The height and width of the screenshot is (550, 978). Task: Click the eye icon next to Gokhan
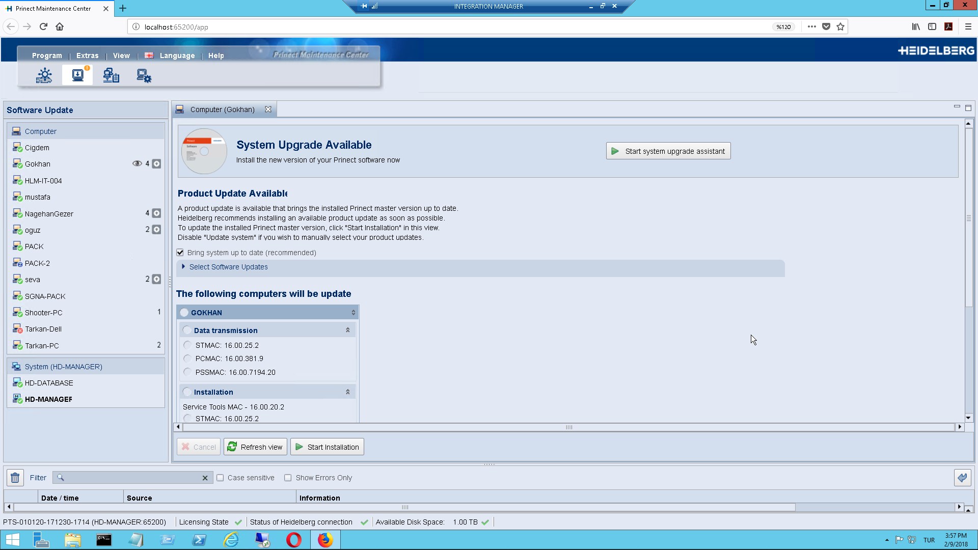137,163
